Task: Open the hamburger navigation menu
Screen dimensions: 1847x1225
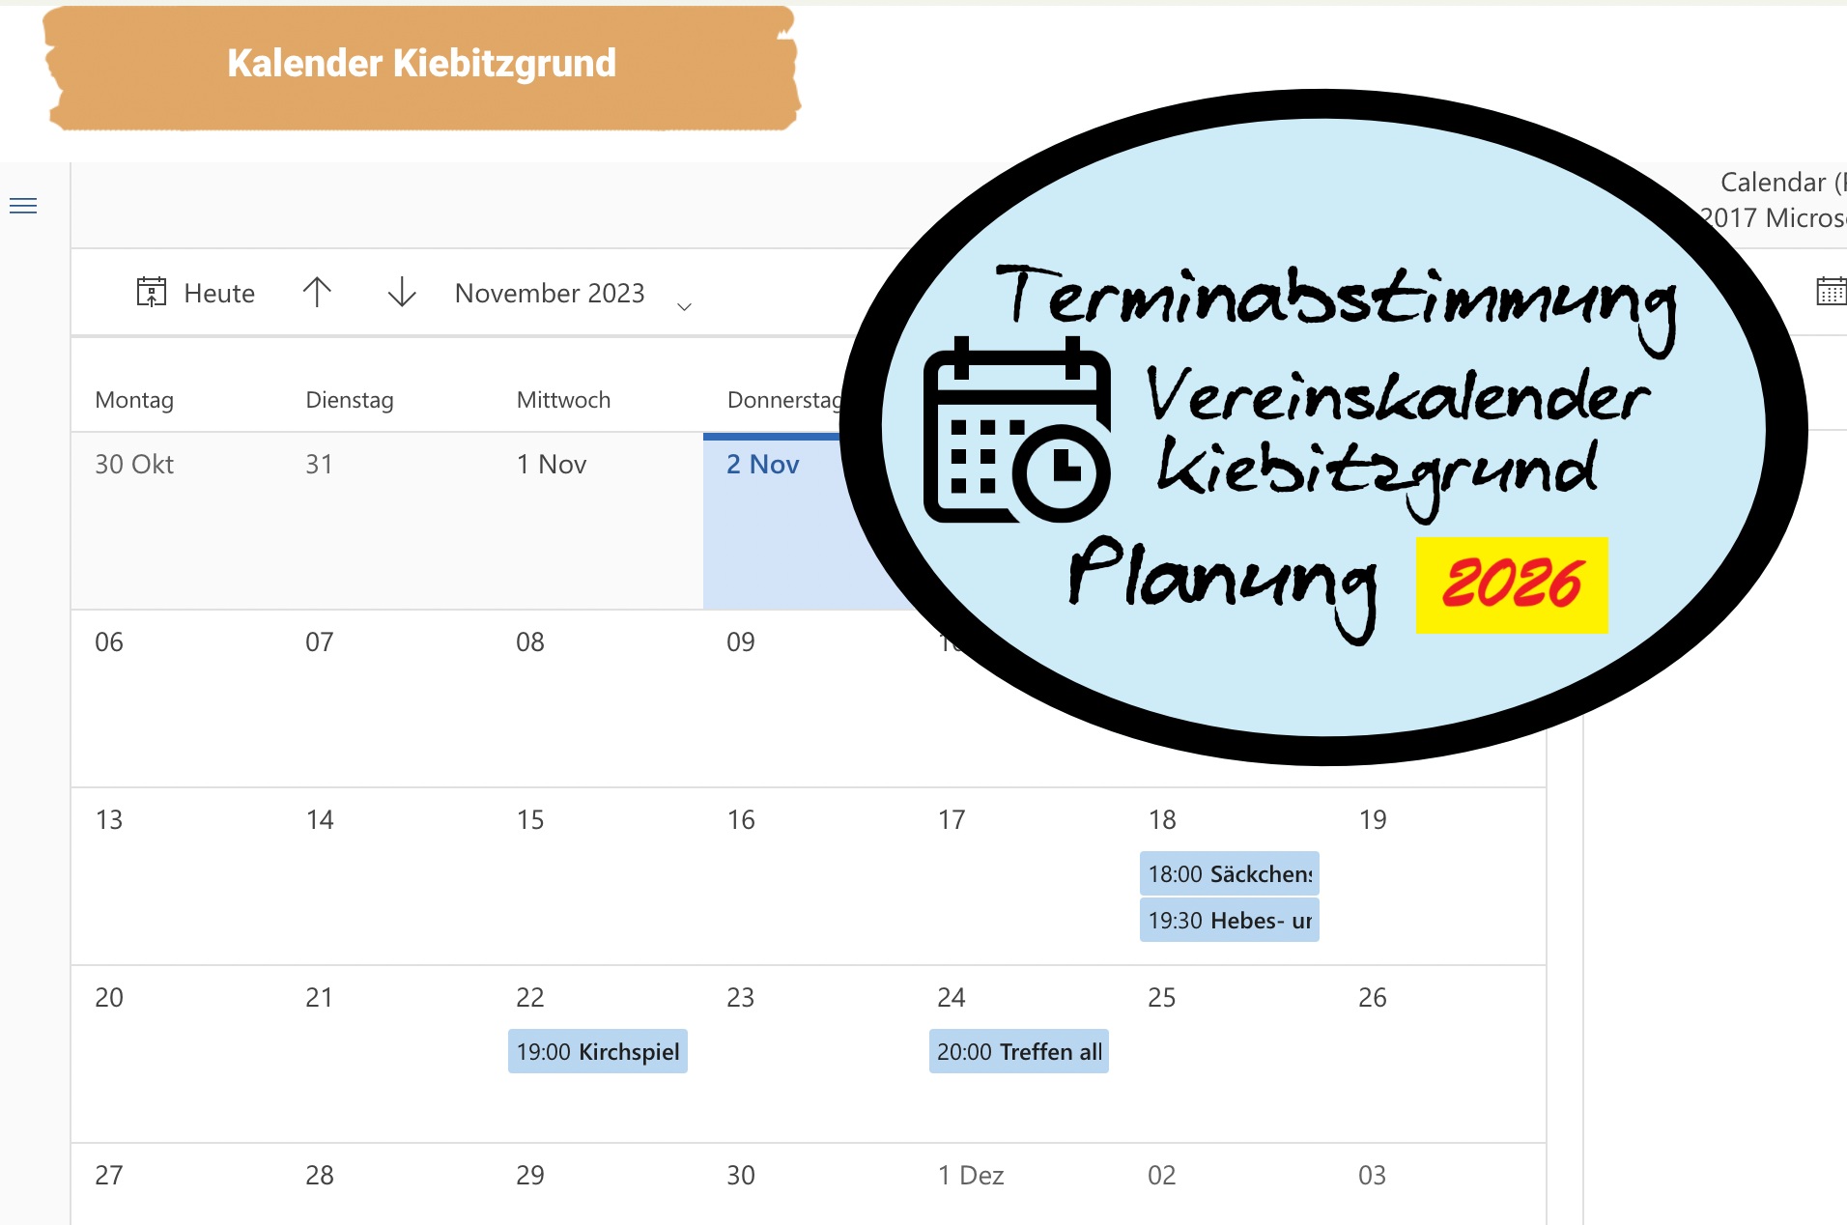Action: [x=23, y=206]
